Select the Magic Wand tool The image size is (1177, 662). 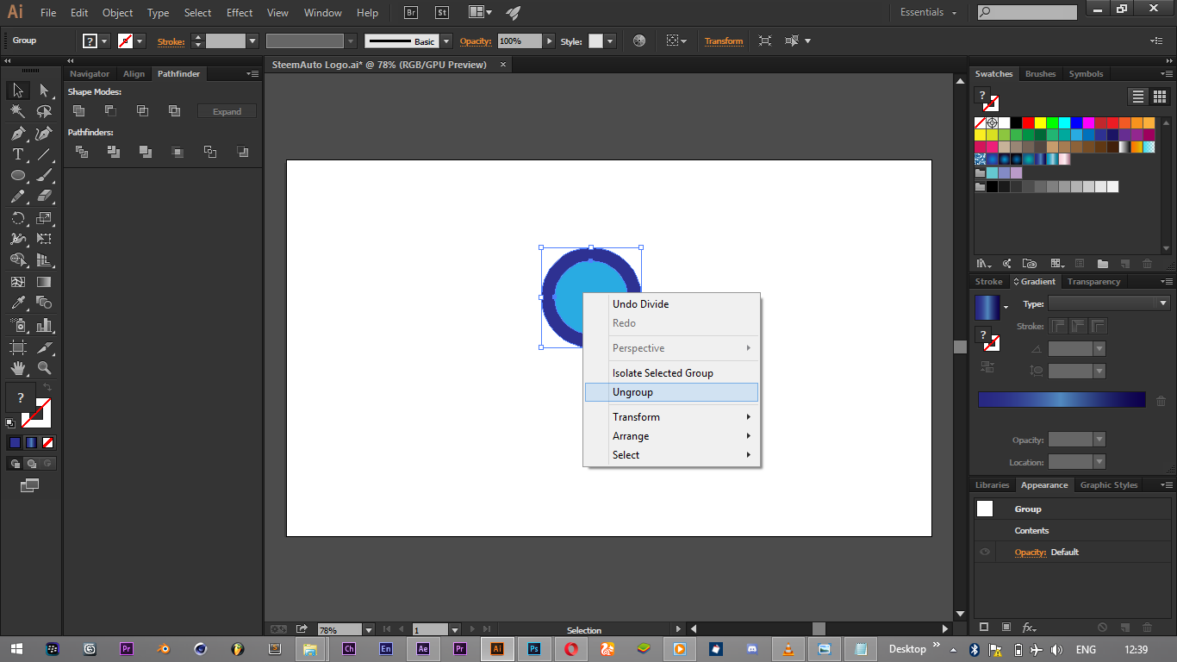point(17,111)
